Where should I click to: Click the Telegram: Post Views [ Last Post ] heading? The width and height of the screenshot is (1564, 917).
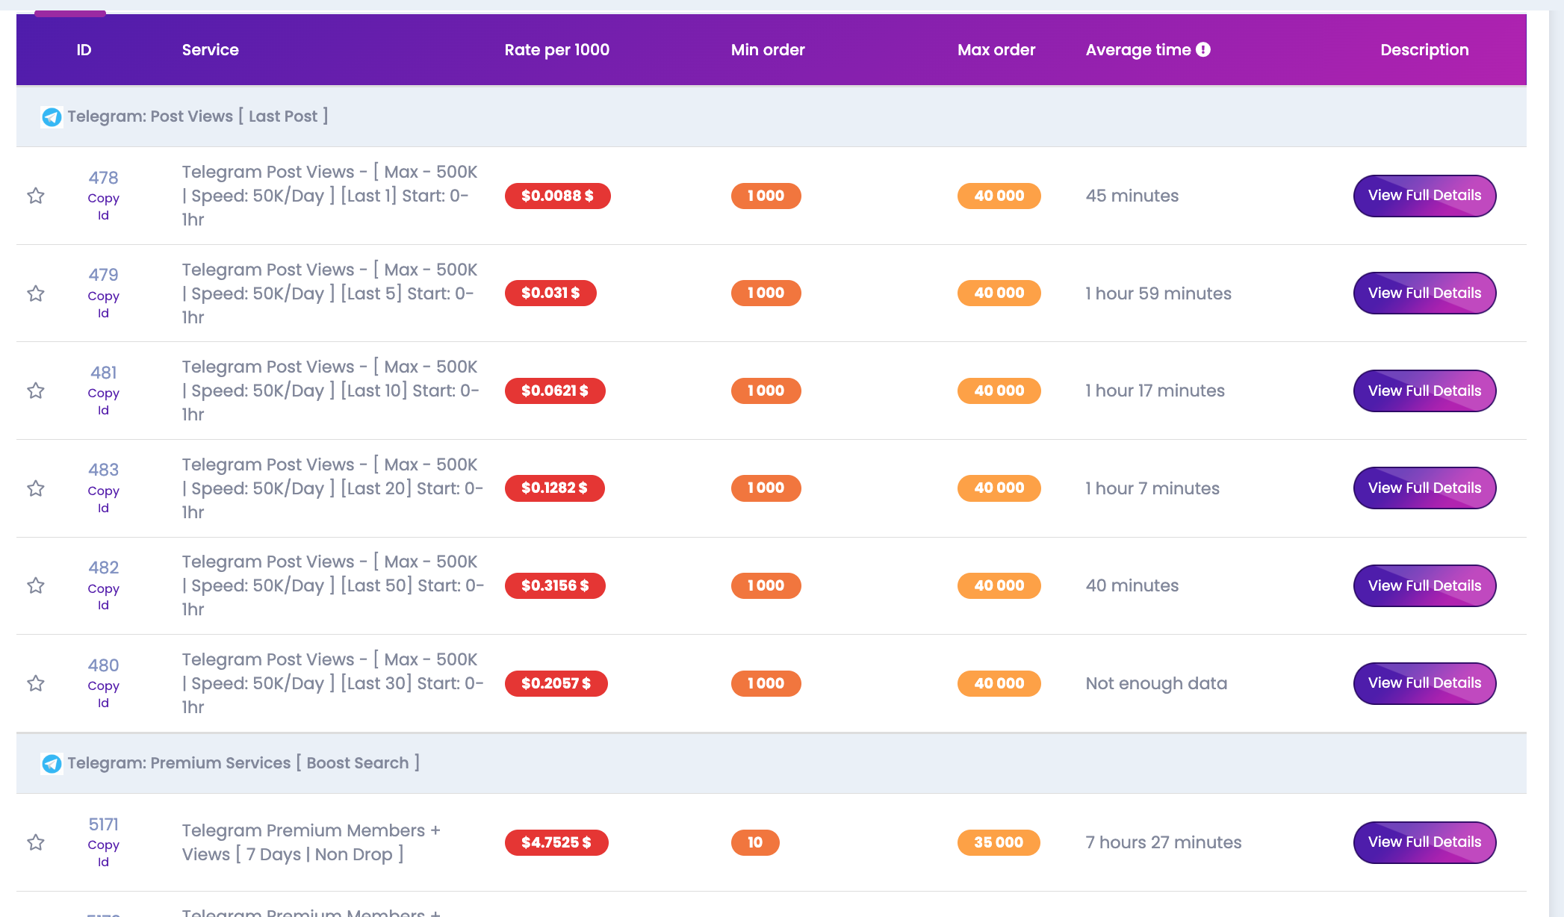pyautogui.click(x=198, y=116)
